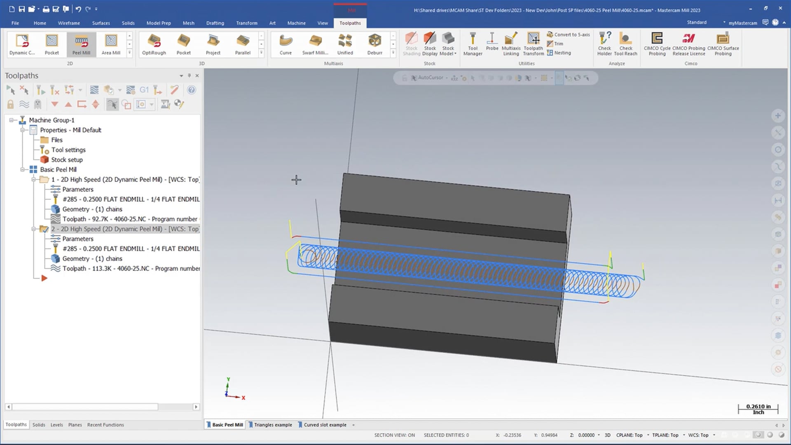Open the File menu
791x445 pixels.
click(x=15, y=23)
